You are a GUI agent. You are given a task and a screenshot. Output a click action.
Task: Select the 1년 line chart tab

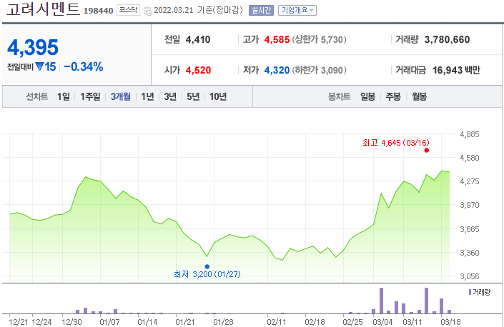(147, 96)
